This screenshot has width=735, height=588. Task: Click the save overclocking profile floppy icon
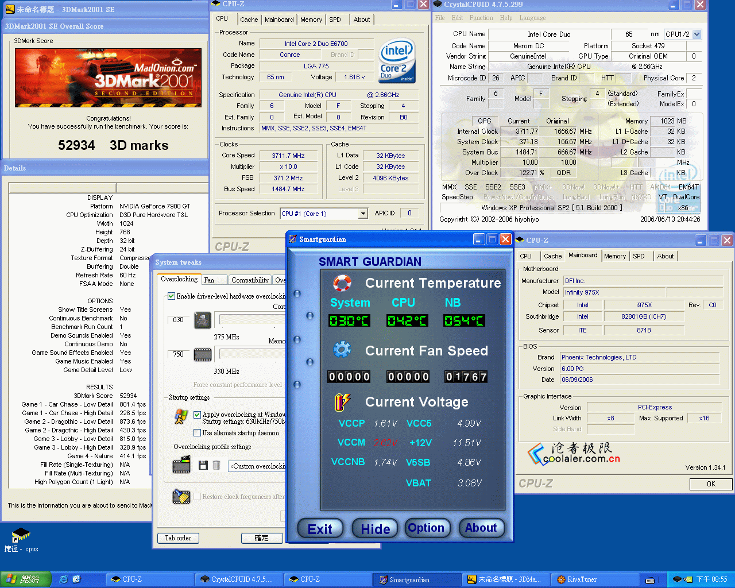tap(203, 465)
